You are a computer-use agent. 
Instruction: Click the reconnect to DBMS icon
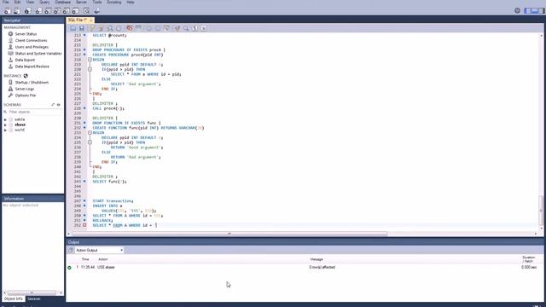96,11
